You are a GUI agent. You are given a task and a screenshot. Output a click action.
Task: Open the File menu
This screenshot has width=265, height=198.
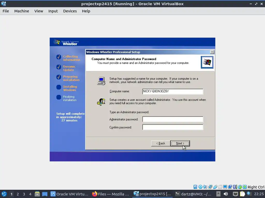pos(6,11)
